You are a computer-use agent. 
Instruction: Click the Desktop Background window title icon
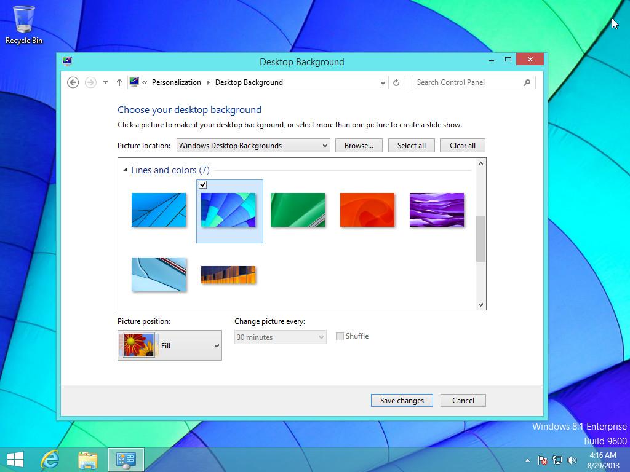pos(67,61)
